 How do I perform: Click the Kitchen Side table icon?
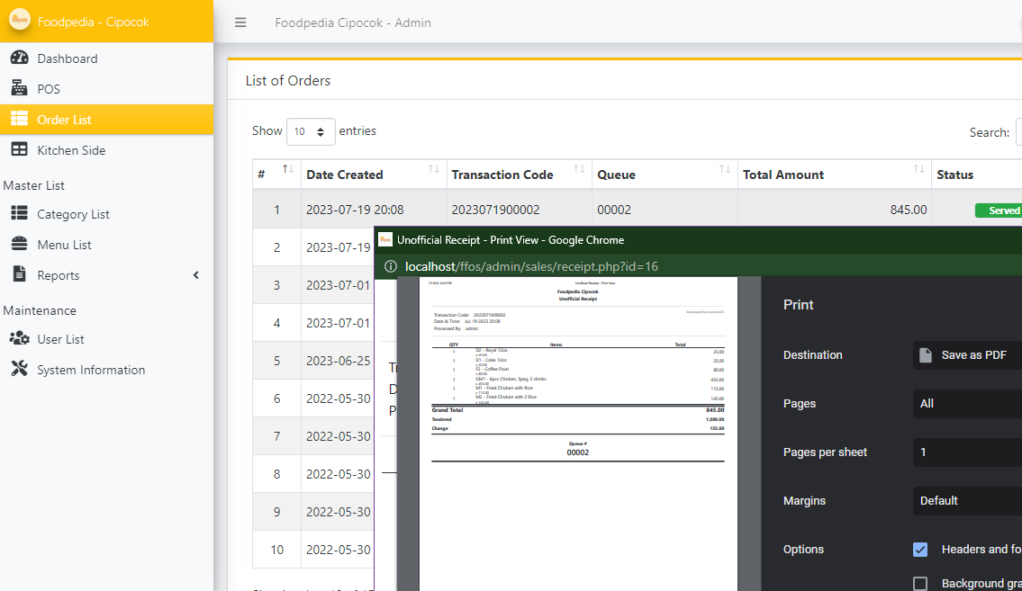click(x=20, y=149)
